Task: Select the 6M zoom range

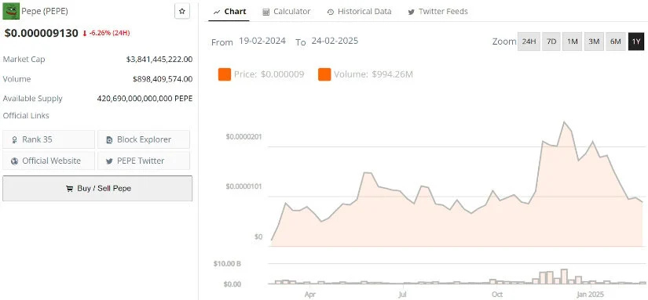Action: [x=616, y=42]
